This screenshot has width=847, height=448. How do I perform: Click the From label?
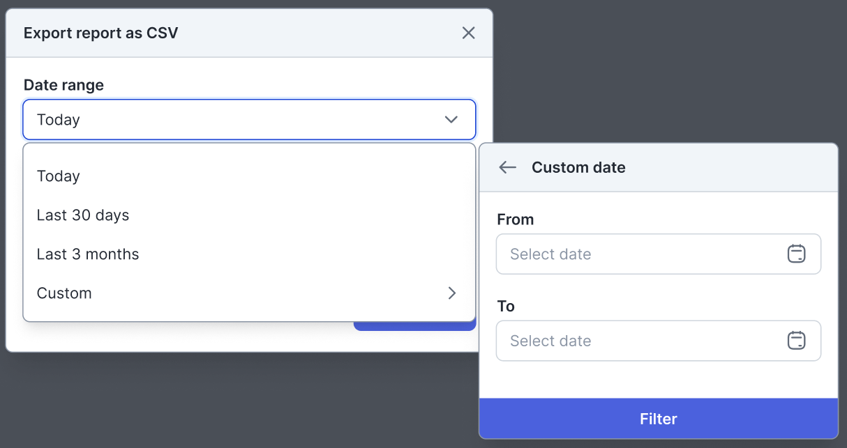tap(516, 219)
